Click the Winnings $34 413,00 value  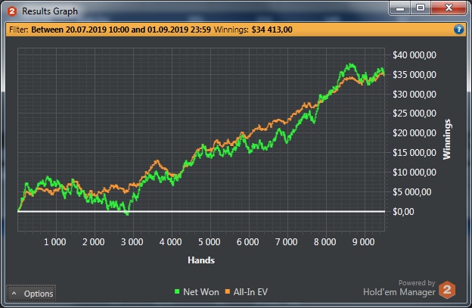(x=272, y=30)
